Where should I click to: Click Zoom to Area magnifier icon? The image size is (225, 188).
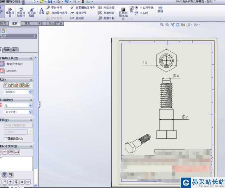(x=167, y=25)
